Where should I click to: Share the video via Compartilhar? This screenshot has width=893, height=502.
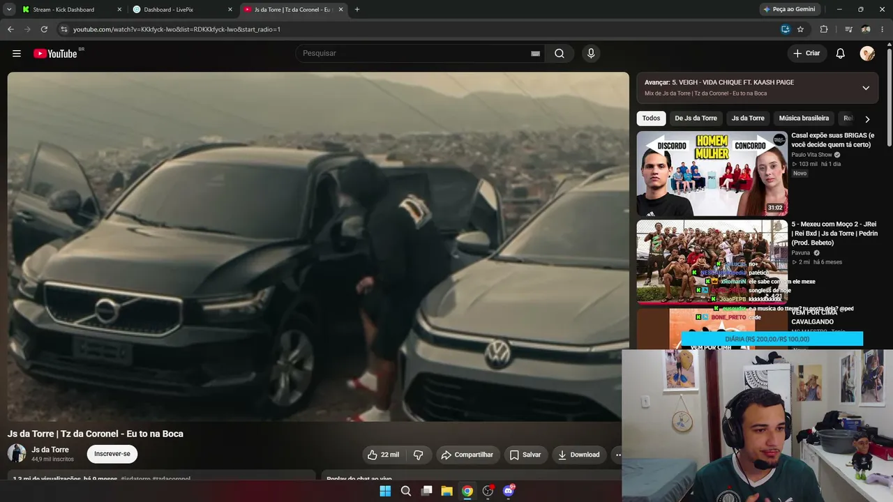click(x=467, y=455)
